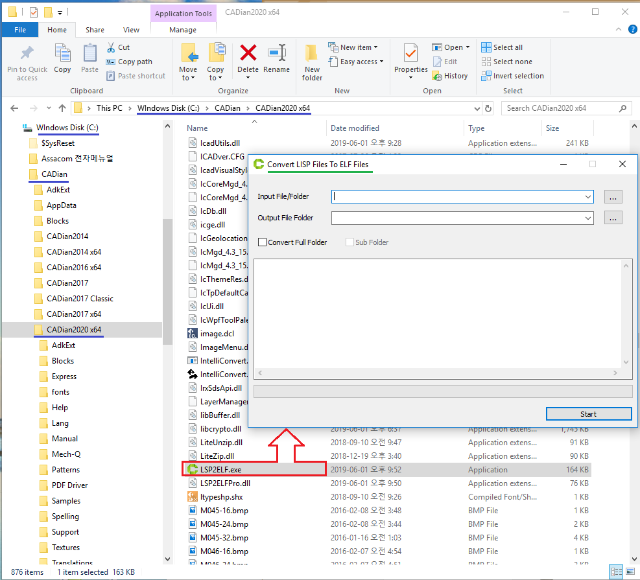Image resolution: width=640 pixels, height=580 pixels.
Task: Click the Copy to icon
Action: (216, 53)
